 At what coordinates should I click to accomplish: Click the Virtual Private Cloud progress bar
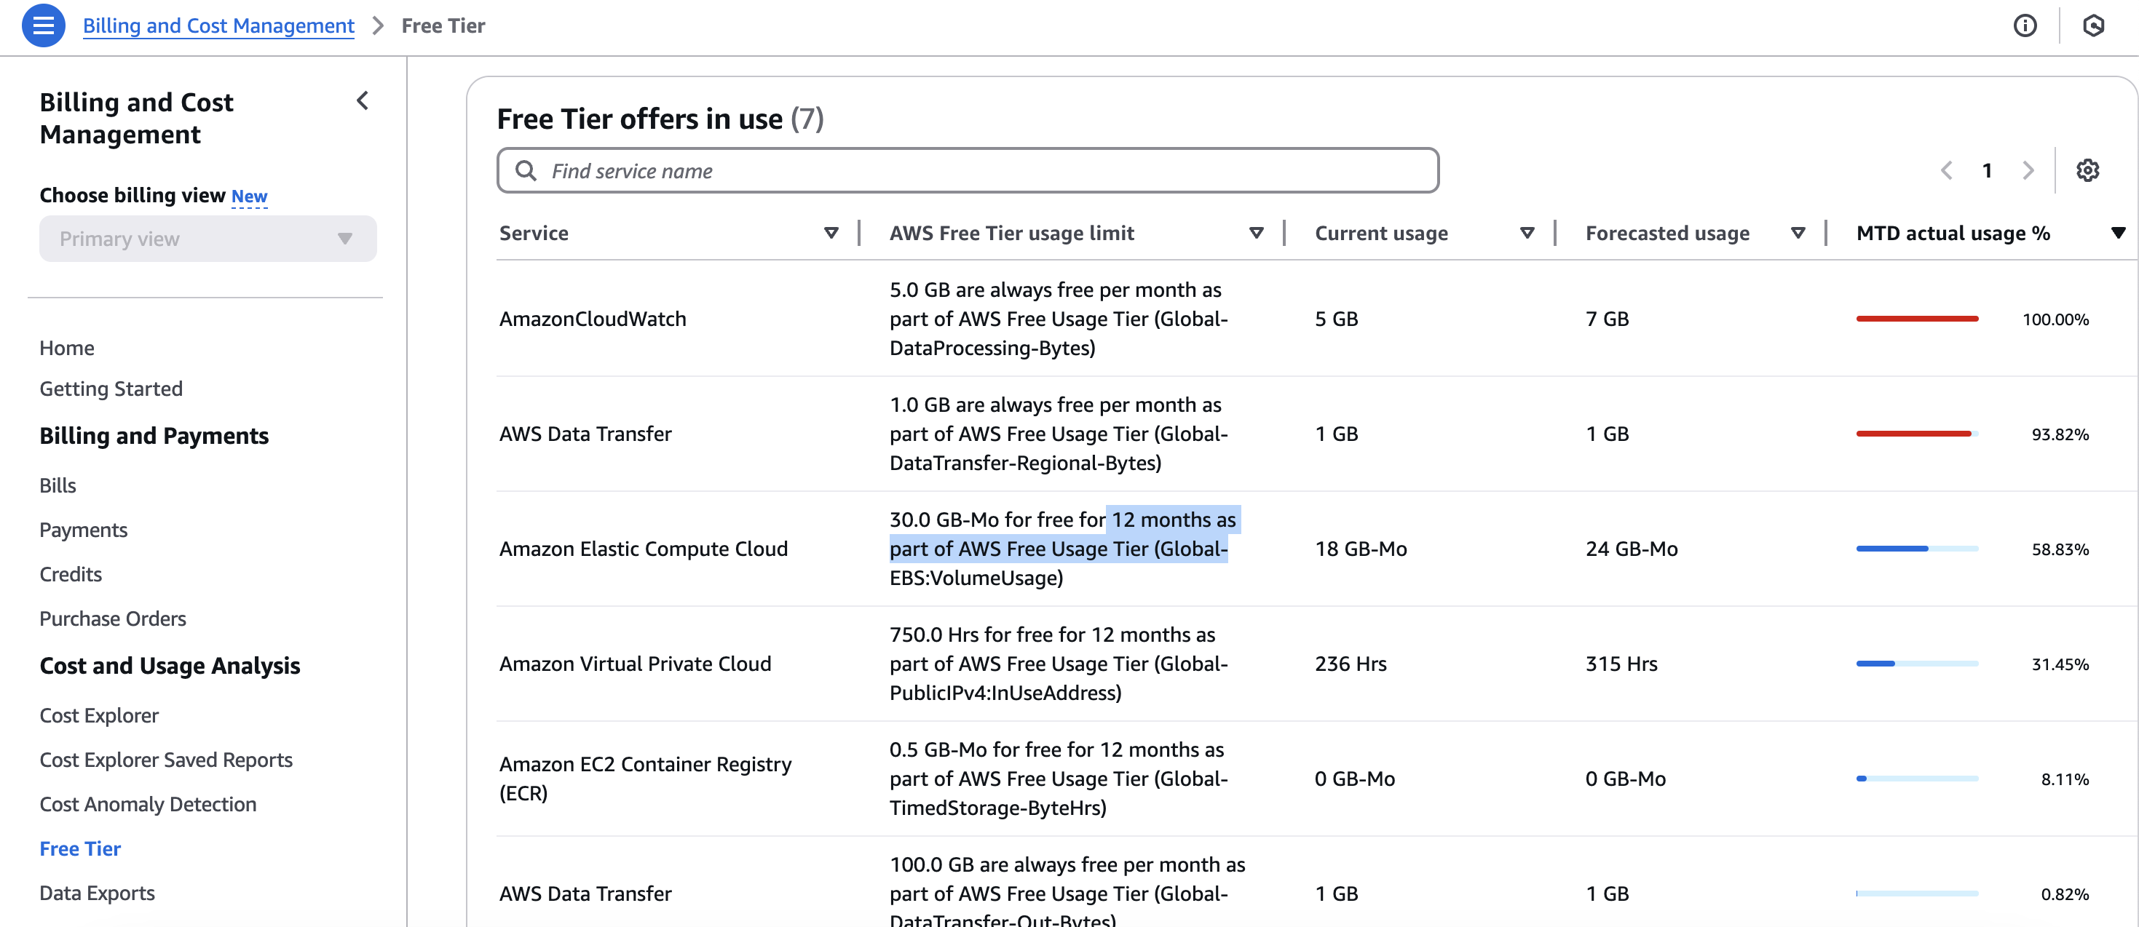[1916, 664]
